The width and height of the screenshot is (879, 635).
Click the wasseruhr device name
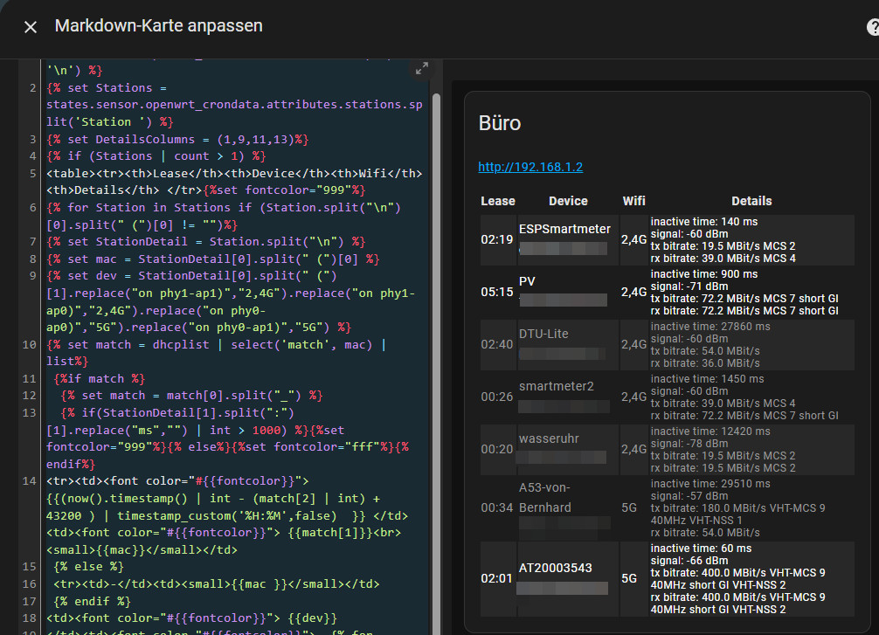tap(549, 438)
